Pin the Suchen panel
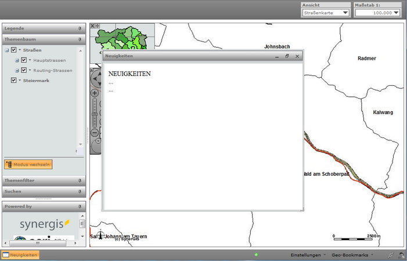Image resolution: width=407 pixels, height=261 pixels. click(80, 191)
